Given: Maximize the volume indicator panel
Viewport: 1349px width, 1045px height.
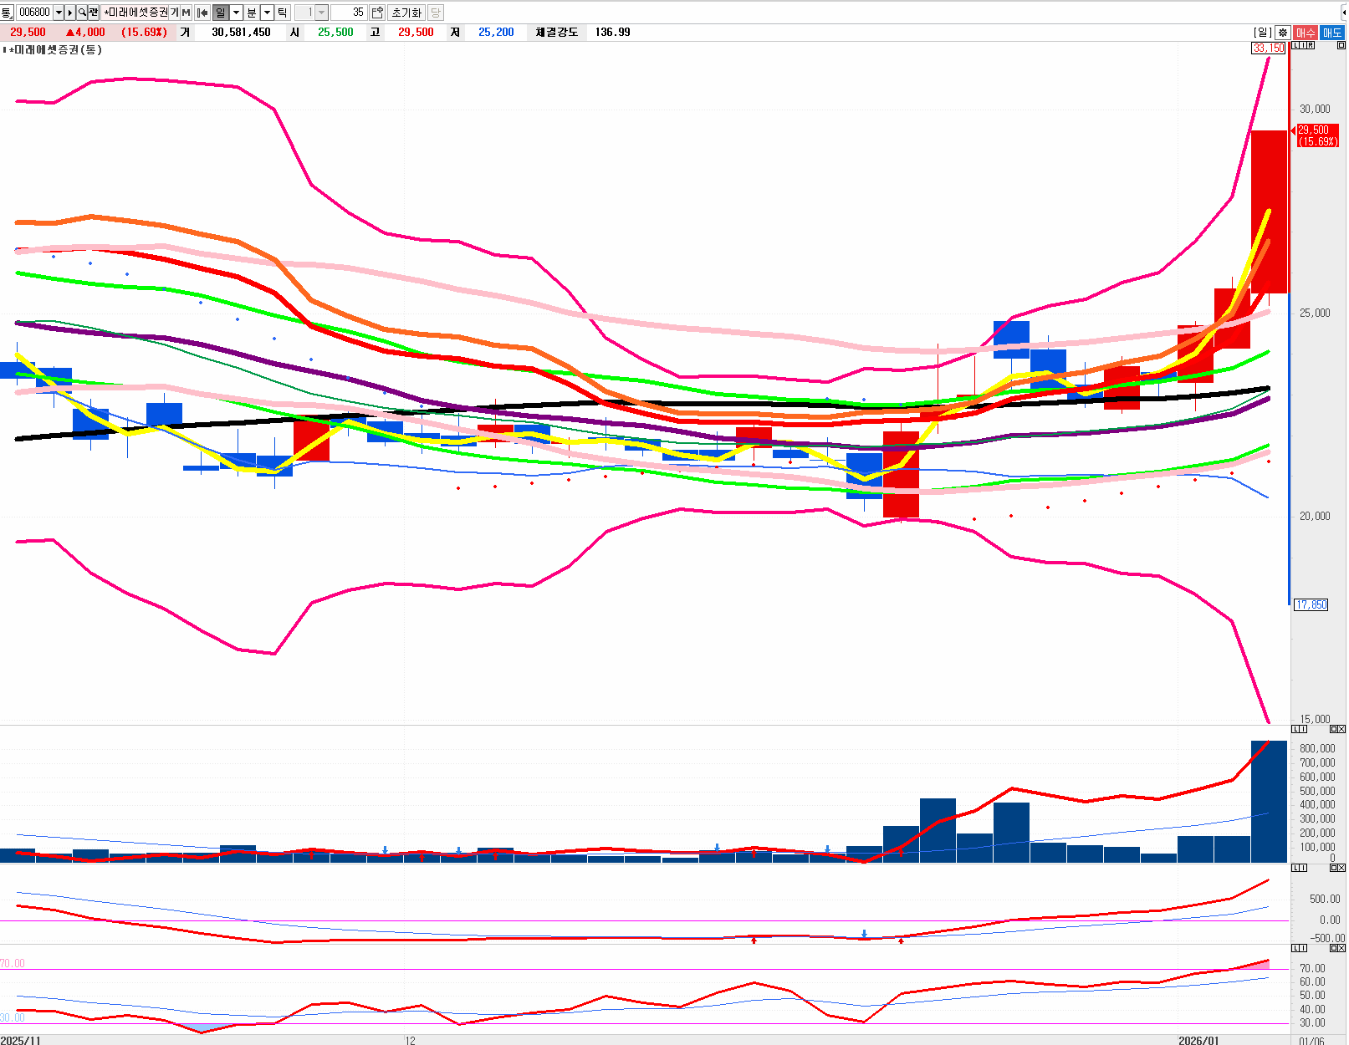Looking at the screenshot, I should click(x=1334, y=729).
